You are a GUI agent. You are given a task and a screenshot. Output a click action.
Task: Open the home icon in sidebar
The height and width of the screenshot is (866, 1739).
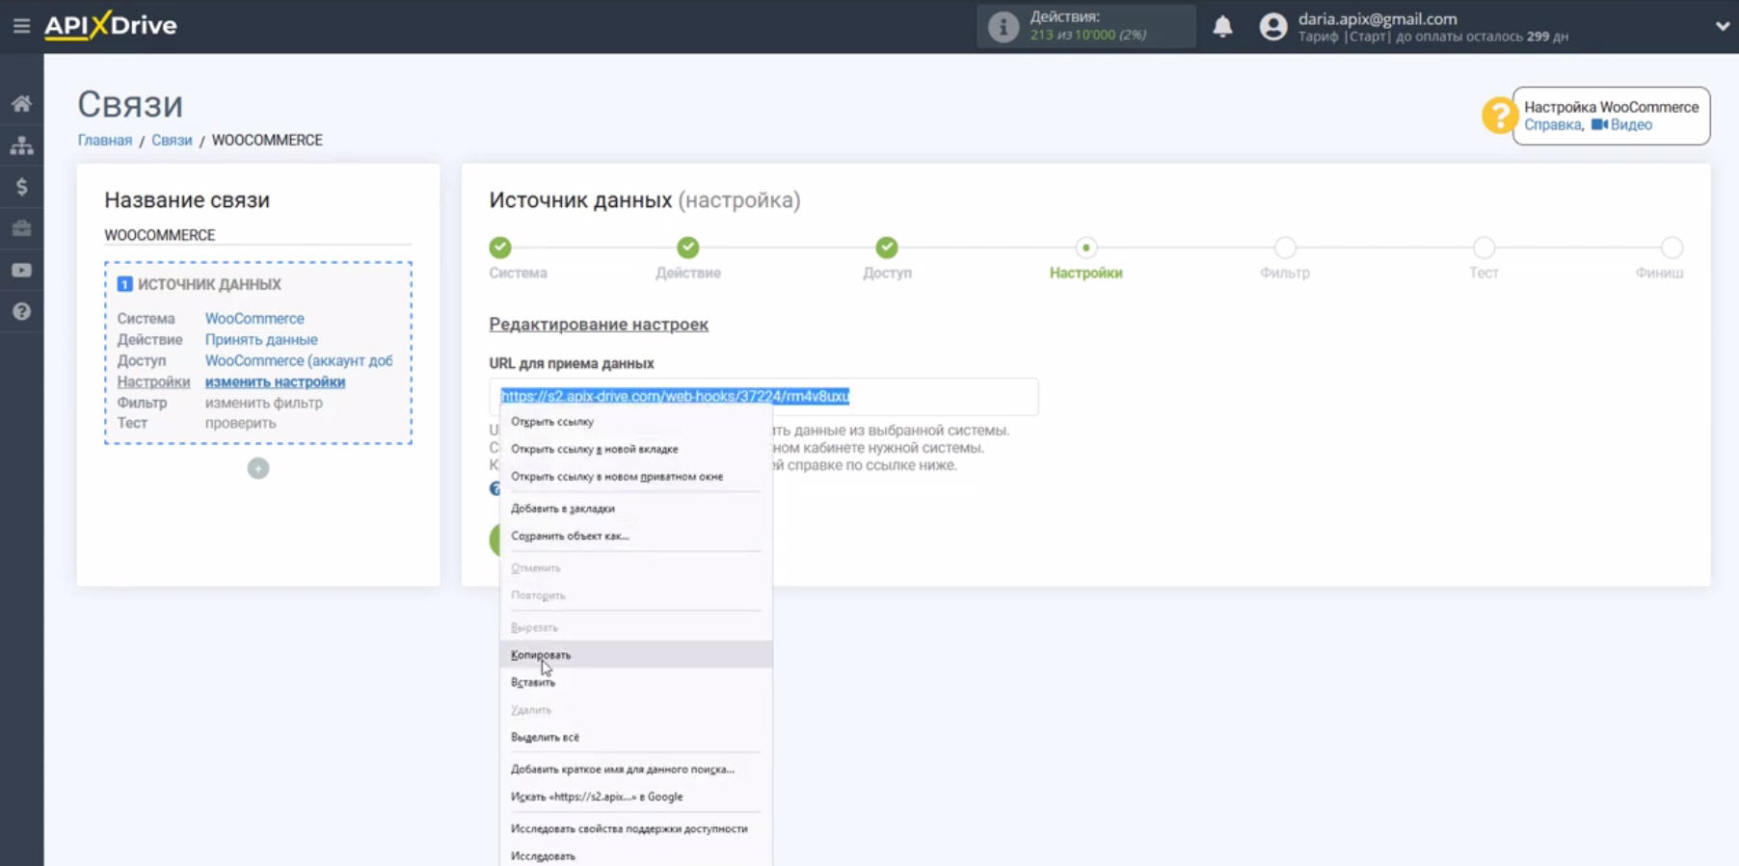pyautogui.click(x=21, y=103)
